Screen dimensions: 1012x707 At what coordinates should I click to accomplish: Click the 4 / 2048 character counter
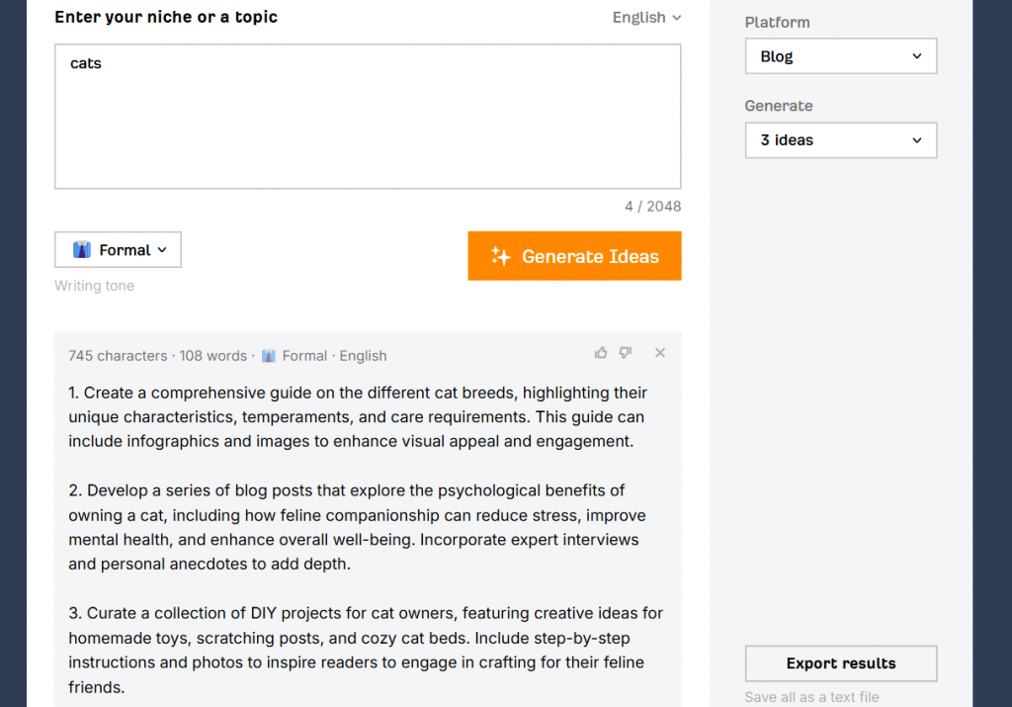(652, 207)
